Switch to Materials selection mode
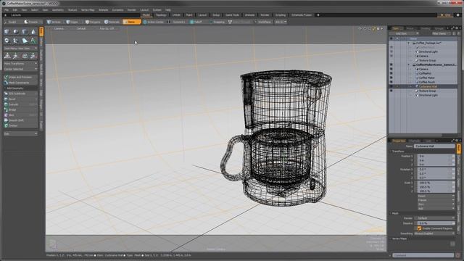Image resolution: width=464 pixels, height=261 pixels. tap(112, 22)
